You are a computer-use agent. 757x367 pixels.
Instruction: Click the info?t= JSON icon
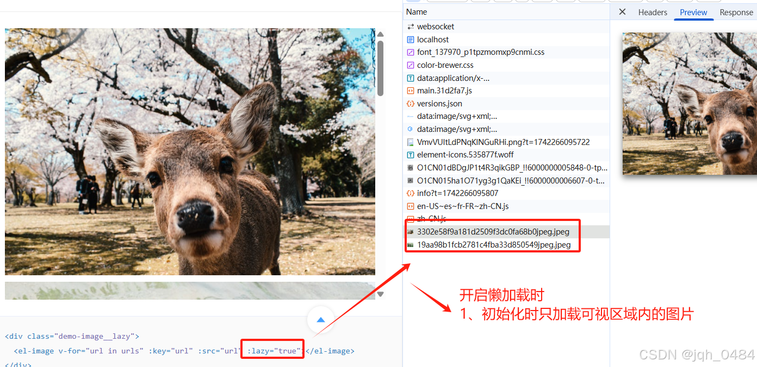pyautogui.click(x=411, y=193)
